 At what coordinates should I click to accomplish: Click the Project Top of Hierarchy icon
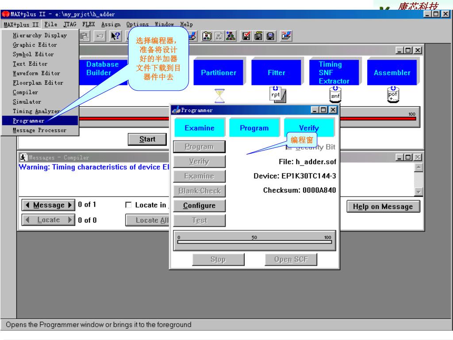pos(230,36)
